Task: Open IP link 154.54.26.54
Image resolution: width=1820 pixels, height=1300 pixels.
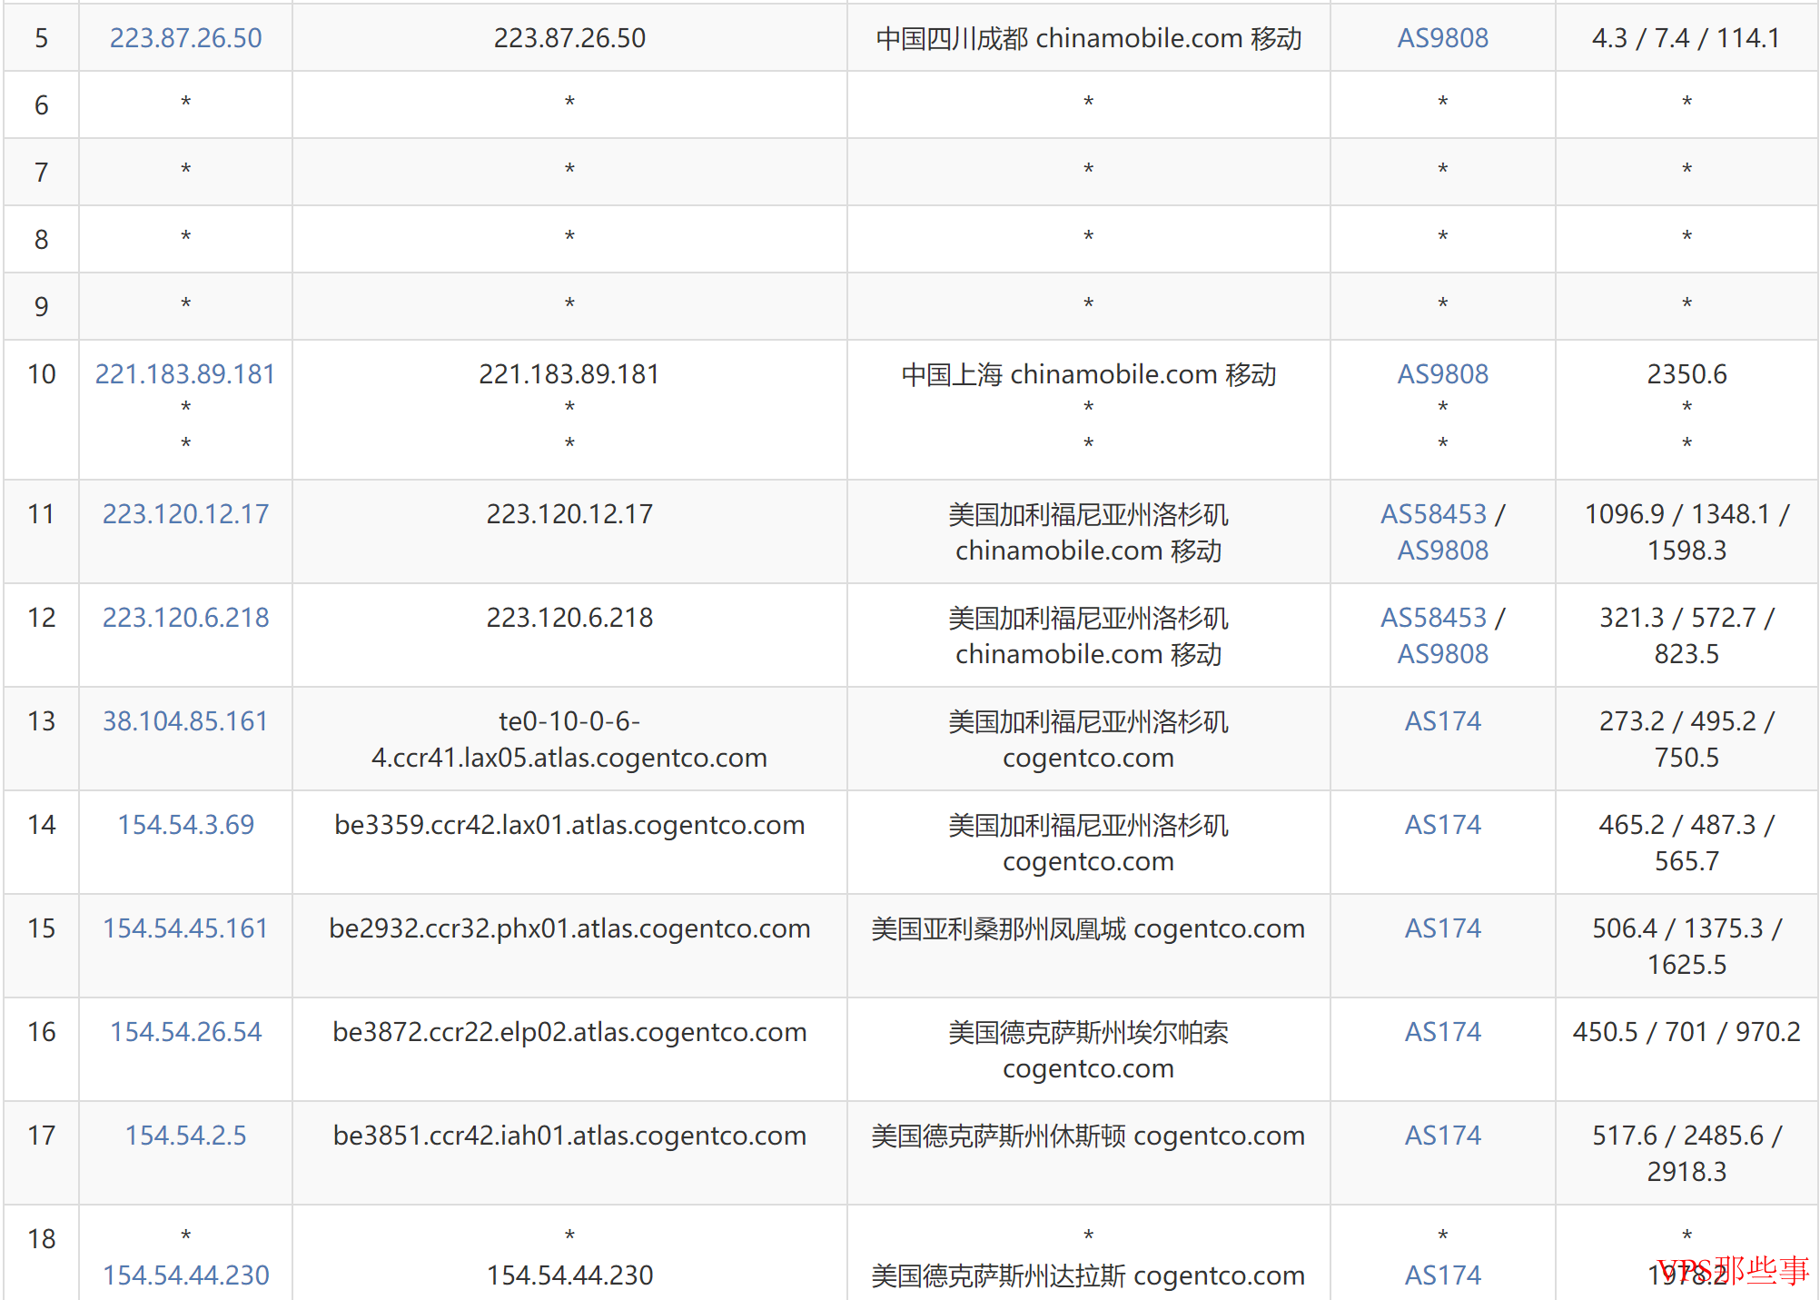Action: pyautogui.click(x=185, y=1032)
